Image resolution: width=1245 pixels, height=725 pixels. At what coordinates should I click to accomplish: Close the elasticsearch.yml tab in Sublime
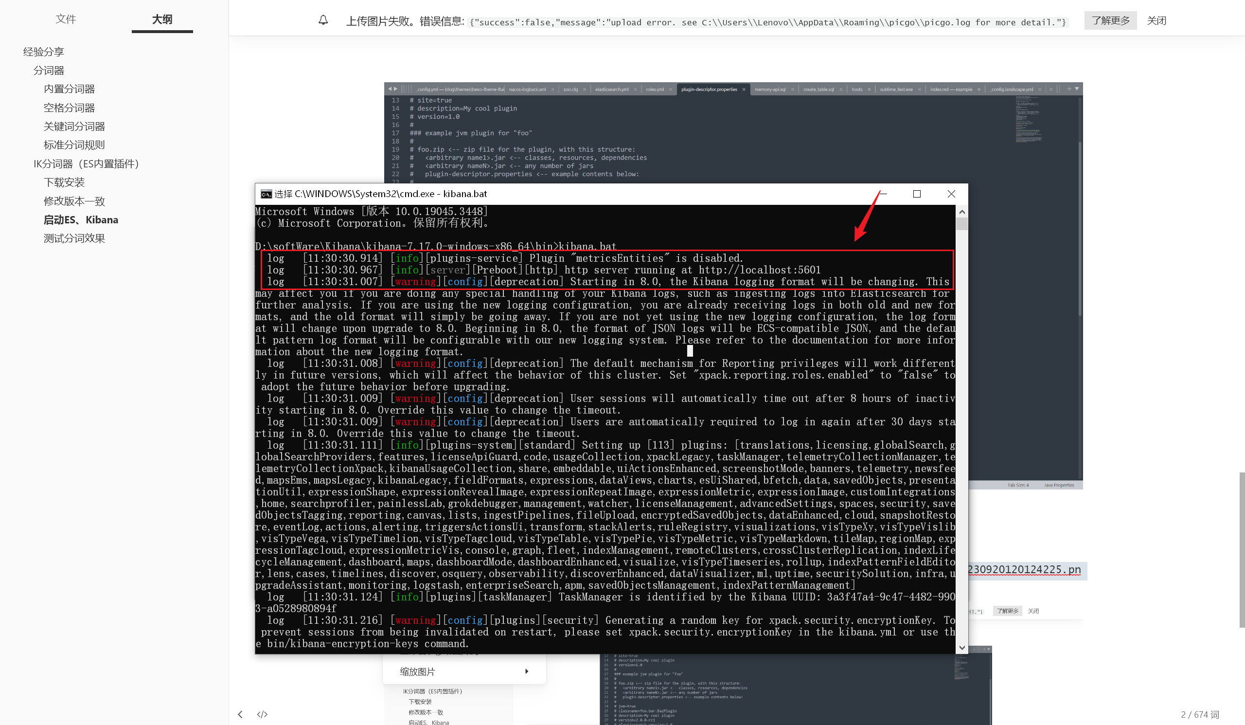(x=635, y=90)
